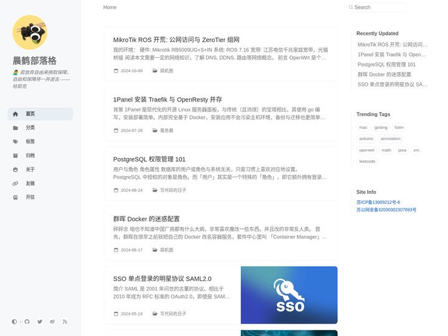Open the 苏ICP备13009212号-6 link

click(x=378, y=202)
